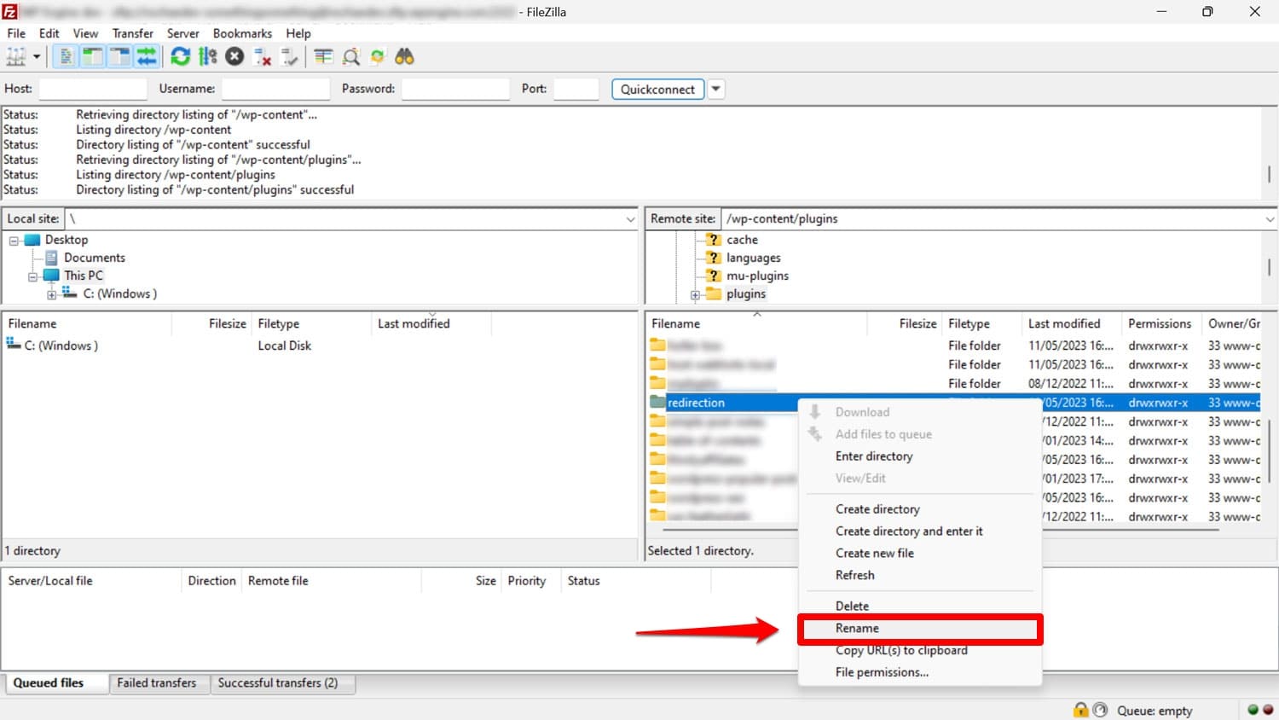
Task: Cancel current operation icon
Action: tap(234, 57)
